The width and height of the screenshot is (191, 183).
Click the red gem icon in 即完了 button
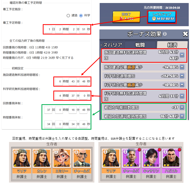(x=121, y=18)
